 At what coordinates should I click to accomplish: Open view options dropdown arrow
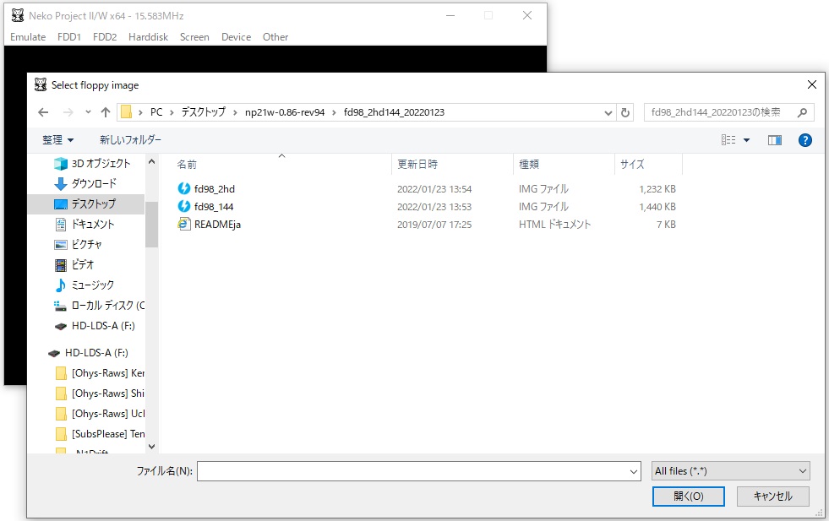pos(746,140)
